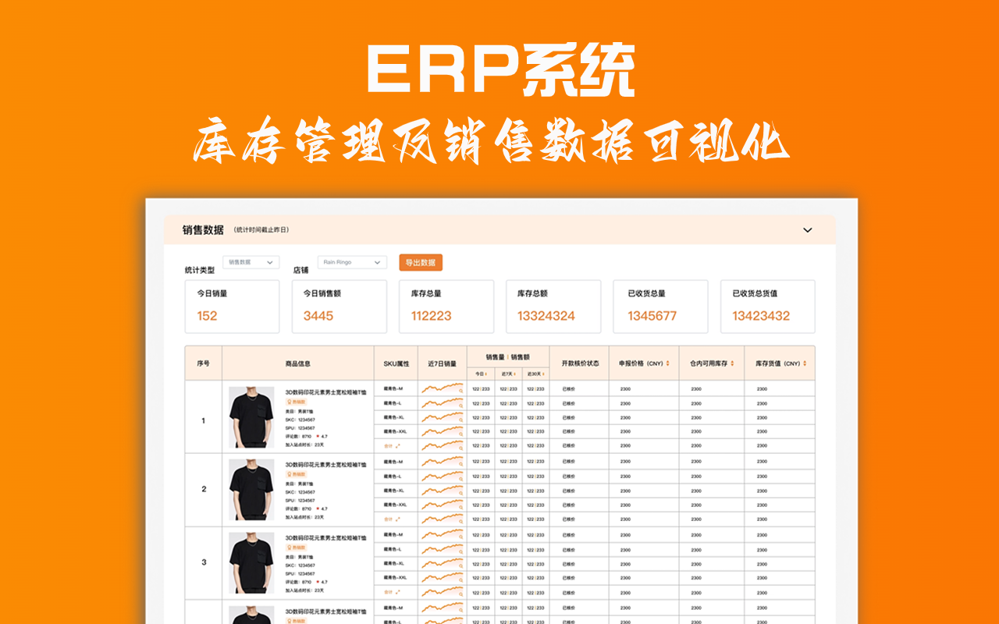
Task: Click the 近7日销量 column header
Action: (442, 363)
